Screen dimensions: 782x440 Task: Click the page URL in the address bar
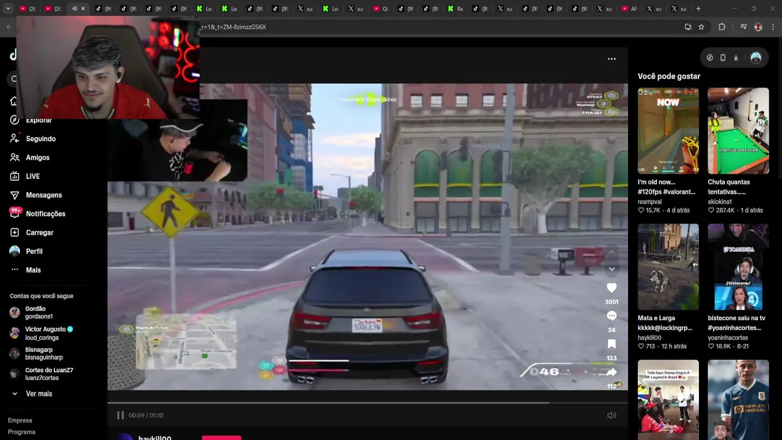point(233,27)
